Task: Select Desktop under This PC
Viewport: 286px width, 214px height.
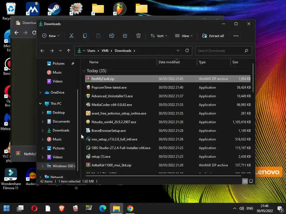Action: (59, 113)
